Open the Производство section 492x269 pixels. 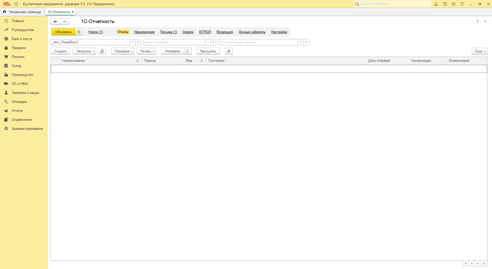coord(24,75)
